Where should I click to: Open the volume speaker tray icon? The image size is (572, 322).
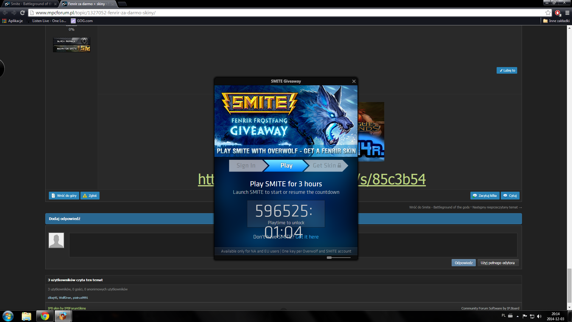(x=539, y=316)
